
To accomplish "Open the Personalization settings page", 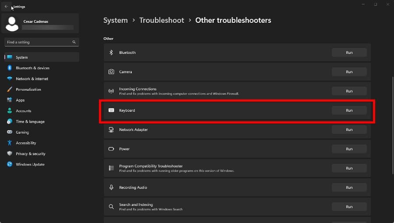I will (28, 89).
